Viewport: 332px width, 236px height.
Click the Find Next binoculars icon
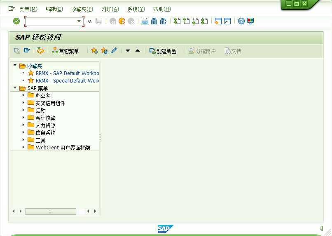(163, 21)
